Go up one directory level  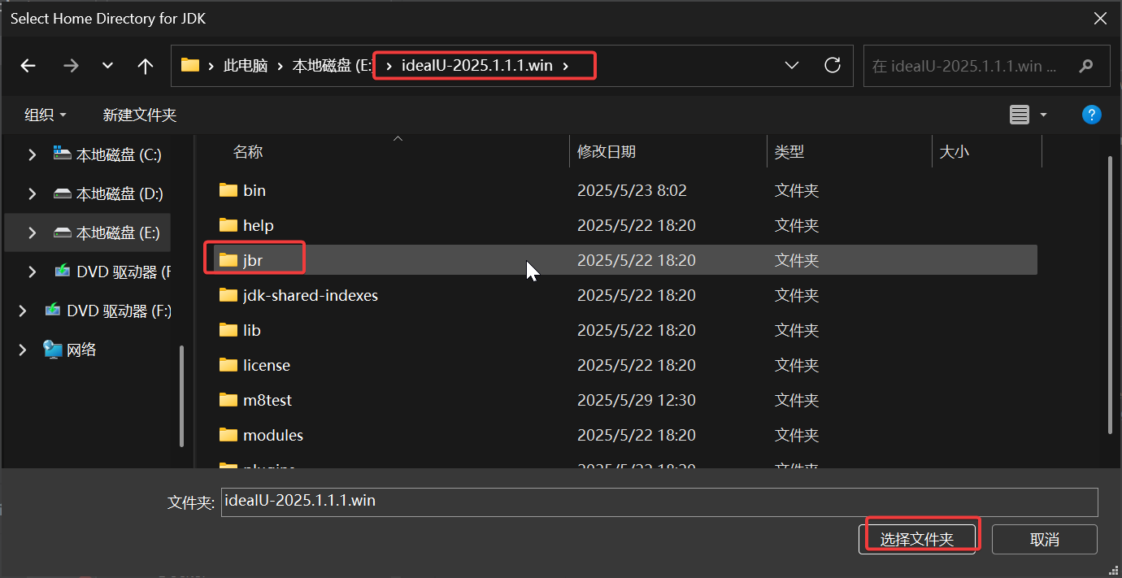click(145, 66)
